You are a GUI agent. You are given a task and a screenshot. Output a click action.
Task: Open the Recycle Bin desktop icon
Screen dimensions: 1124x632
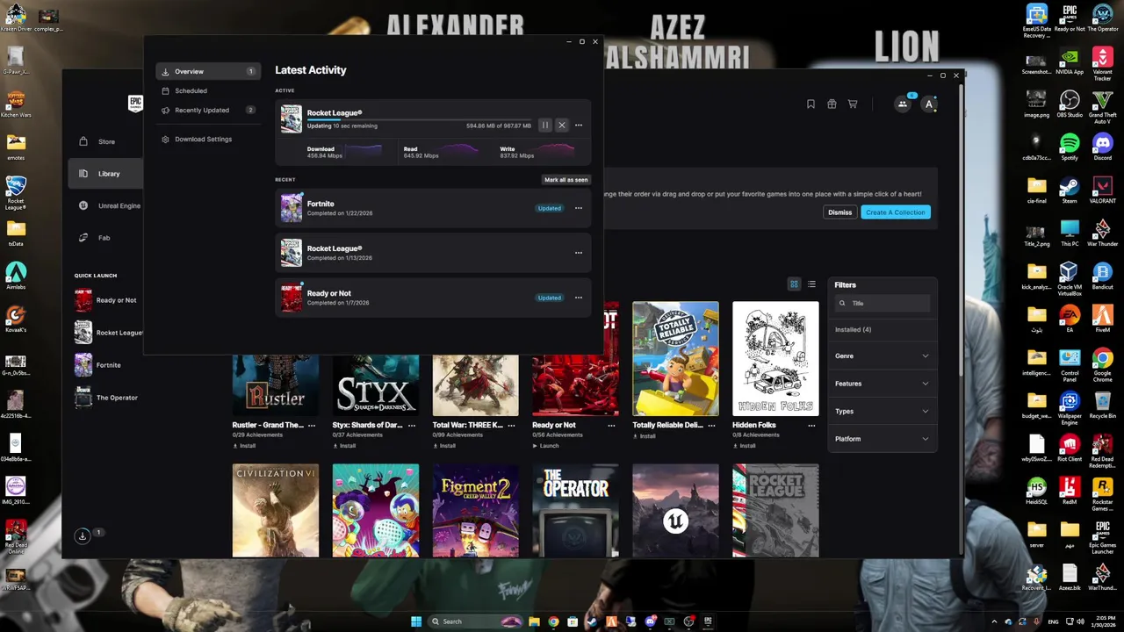click(1103, 405)
